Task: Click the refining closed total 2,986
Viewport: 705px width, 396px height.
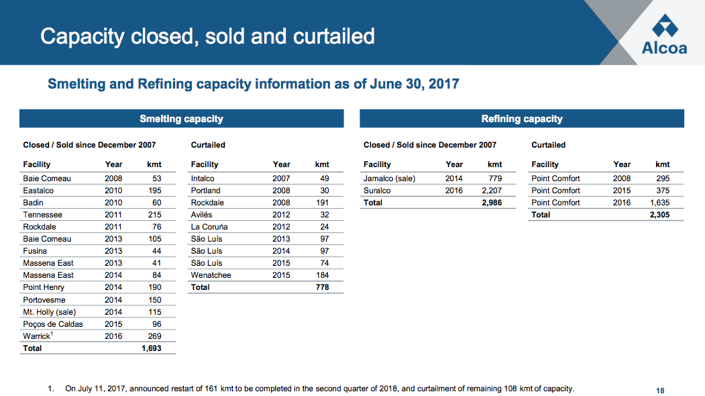Action: [x=492, y=203]
